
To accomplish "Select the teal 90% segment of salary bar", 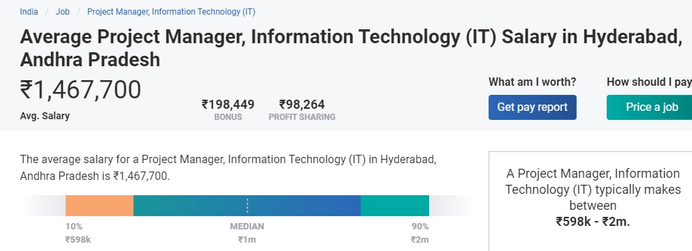I will tap(394, 206).
